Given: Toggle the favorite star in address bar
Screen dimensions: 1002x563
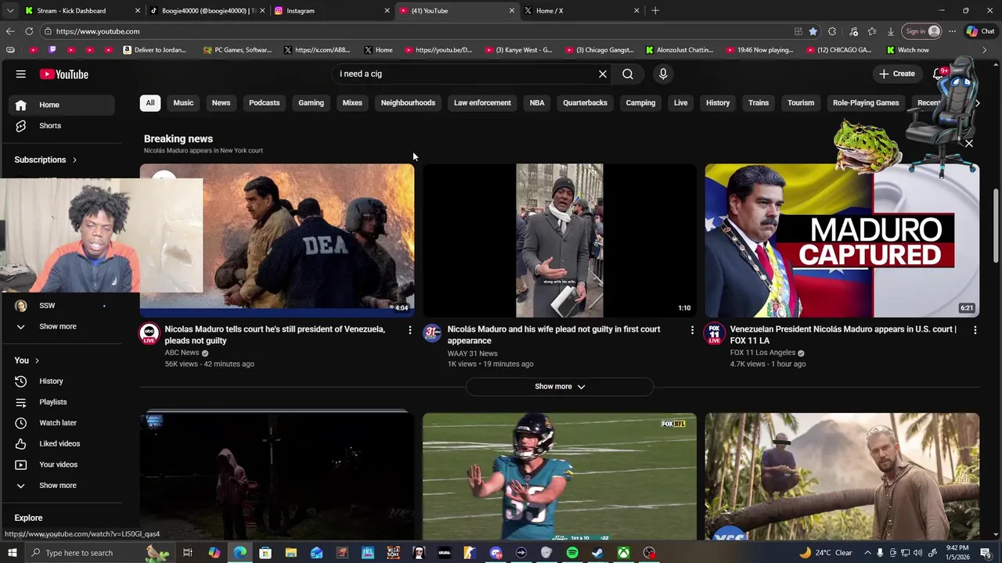Looking at the screenshot, I should (813, 31).
